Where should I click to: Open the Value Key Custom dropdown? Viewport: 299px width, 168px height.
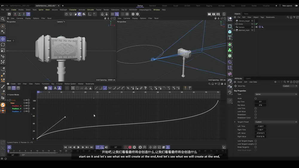(x=290, y=86)
